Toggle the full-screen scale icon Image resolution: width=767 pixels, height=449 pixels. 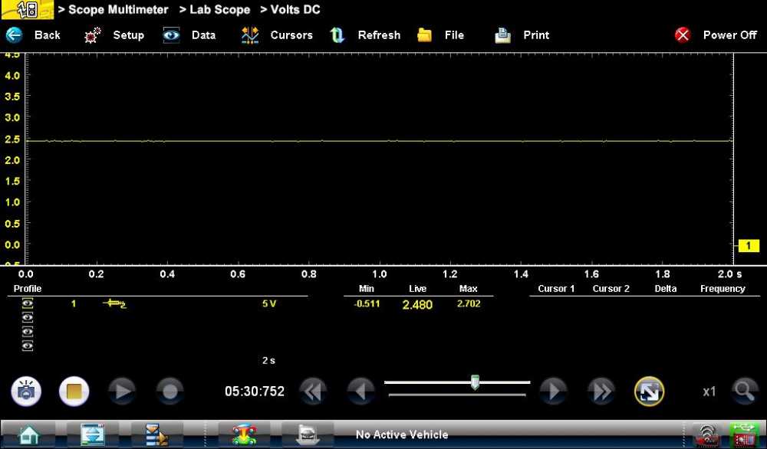650,391
